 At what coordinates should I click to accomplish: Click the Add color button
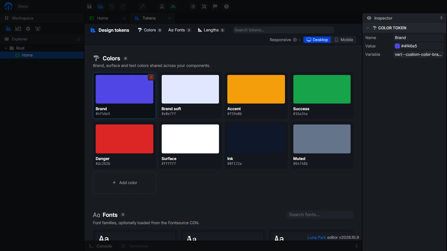[124, 183]
